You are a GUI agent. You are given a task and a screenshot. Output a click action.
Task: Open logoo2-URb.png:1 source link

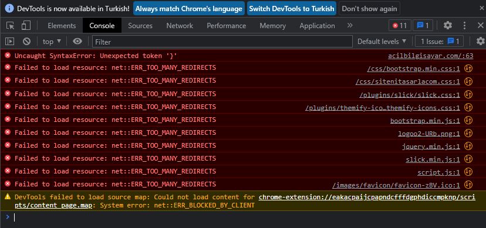(x=429, y=134)
